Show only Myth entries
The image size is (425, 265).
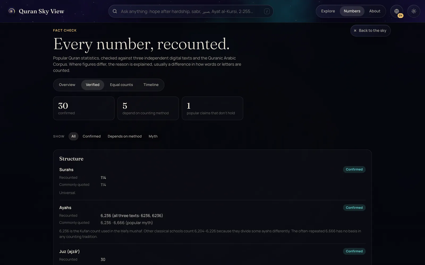153,136
